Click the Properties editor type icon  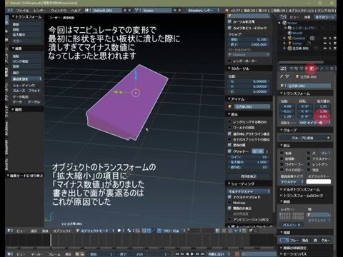click(283, 69)
